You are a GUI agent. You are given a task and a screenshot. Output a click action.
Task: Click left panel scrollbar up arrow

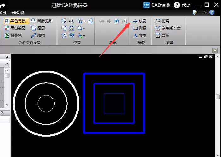click(x=7, y=70)
